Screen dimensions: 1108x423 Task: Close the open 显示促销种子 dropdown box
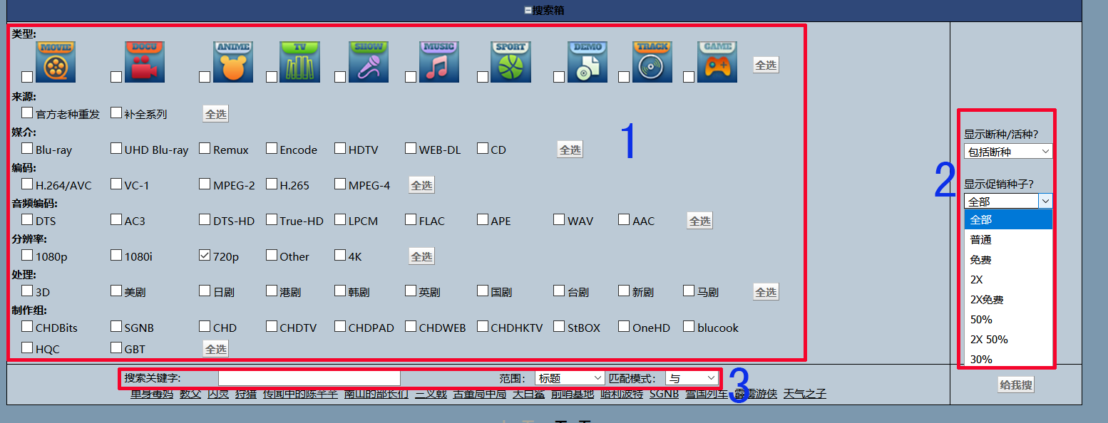pyautogui.click(x=1008, y=201)
